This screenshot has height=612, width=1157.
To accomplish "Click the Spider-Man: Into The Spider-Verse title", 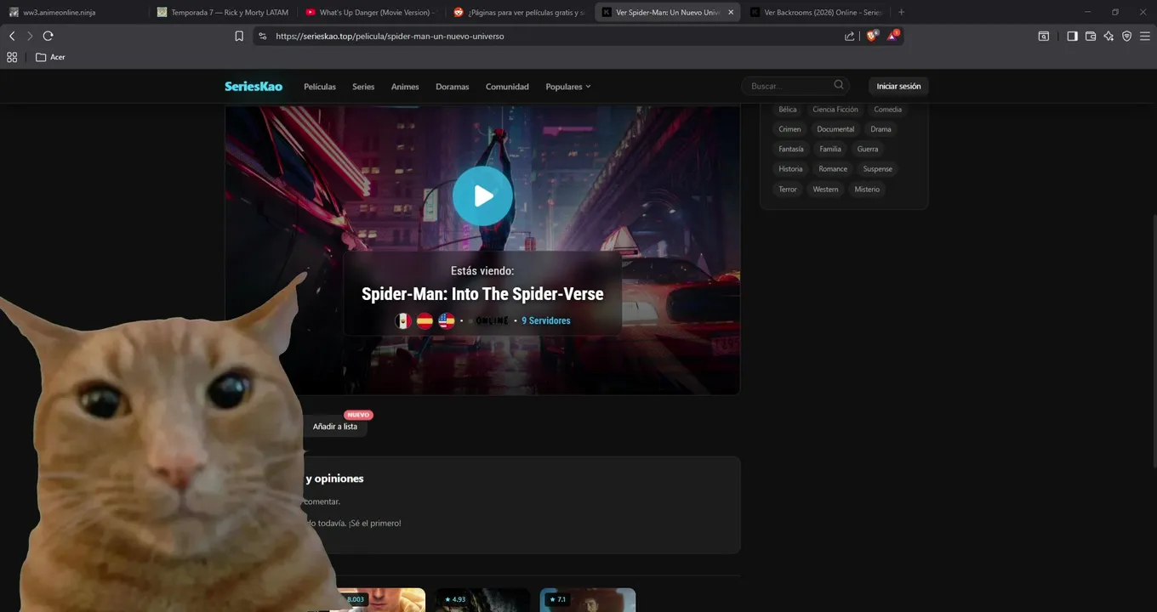I will click(x=482, y=294).
